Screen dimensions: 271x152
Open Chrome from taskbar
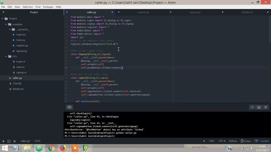pos(51,148)
